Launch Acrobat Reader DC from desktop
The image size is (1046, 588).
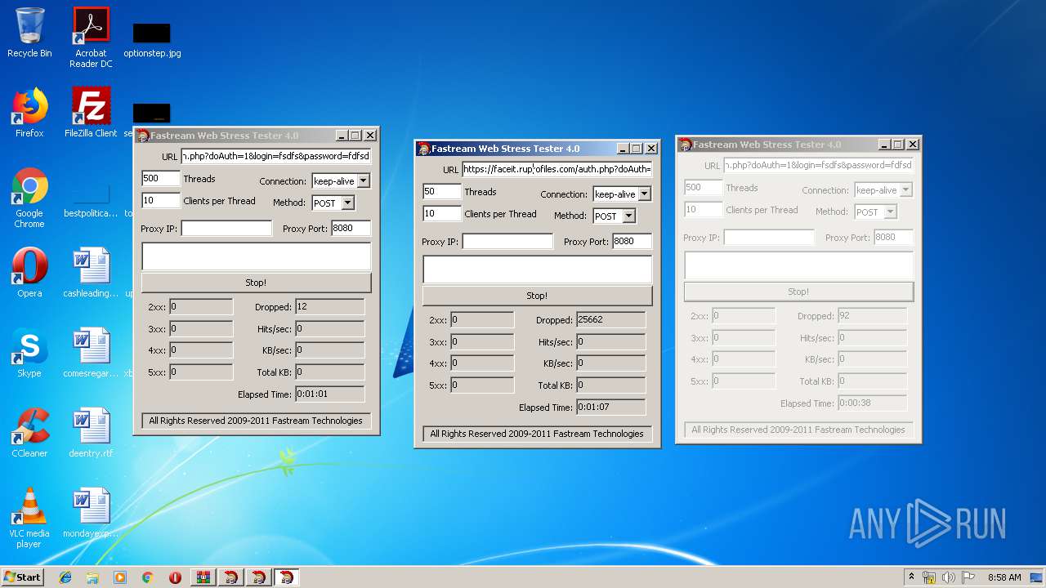(x=91, y=38)
